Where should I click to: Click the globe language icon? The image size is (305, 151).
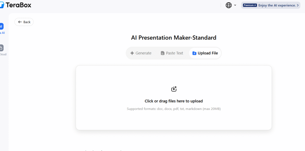tap(228, 5)
